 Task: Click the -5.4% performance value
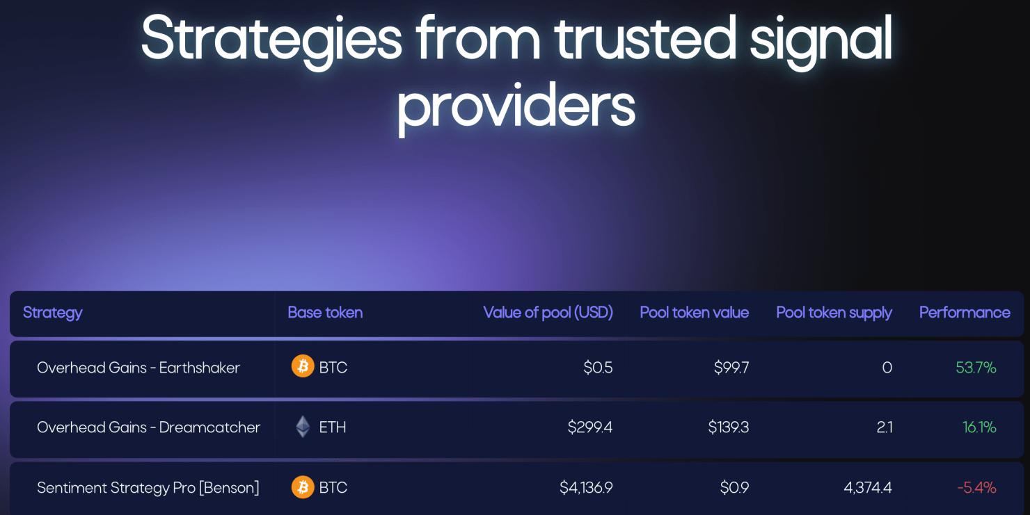pyautogui.click(x=976, y=488)
